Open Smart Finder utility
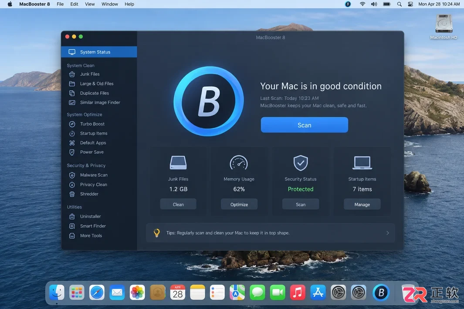464x309 pixels. coord(93,226)
